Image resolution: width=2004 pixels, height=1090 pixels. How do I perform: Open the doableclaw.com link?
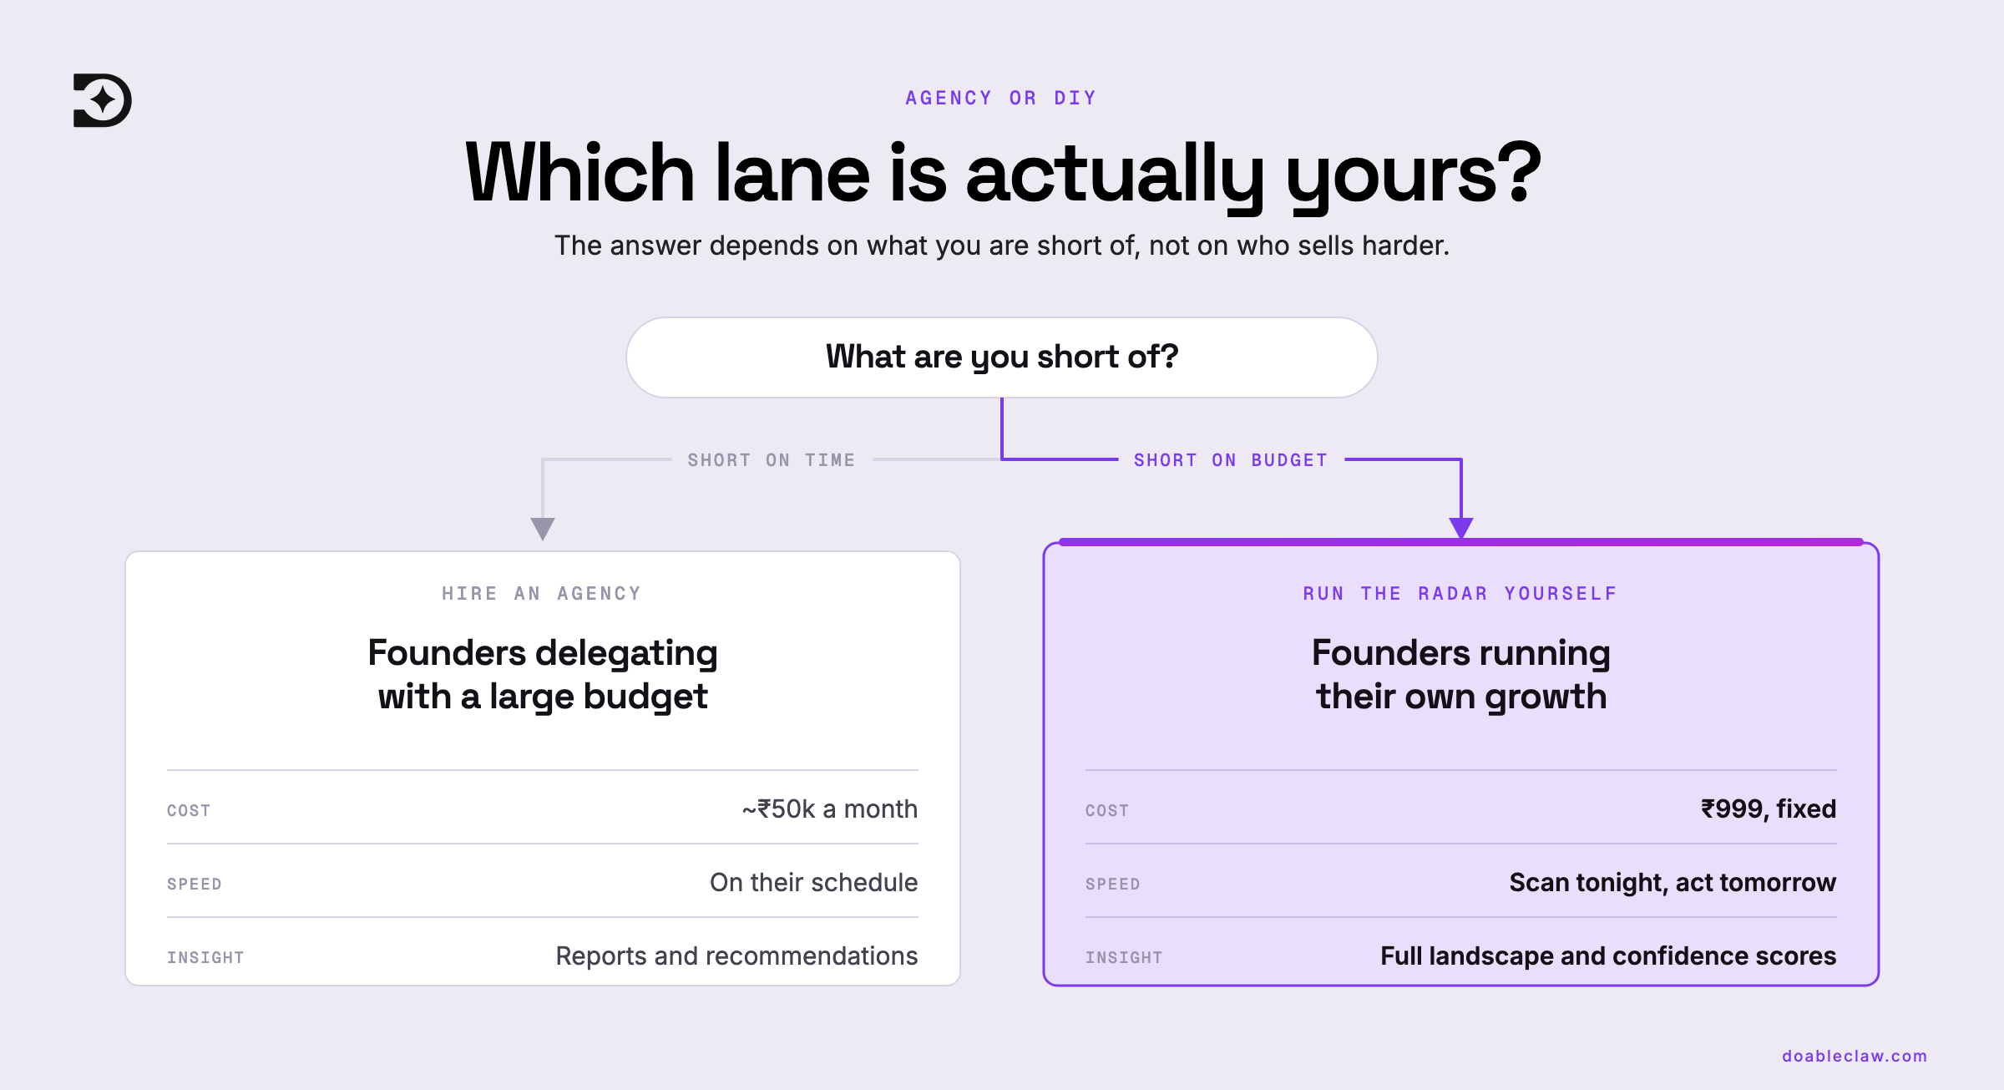click(x=1855, y=1056)
